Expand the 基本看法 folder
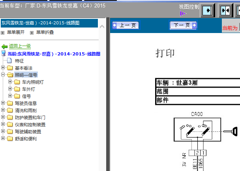The width and height of the screenshot is (240, 171). (3, 68)
